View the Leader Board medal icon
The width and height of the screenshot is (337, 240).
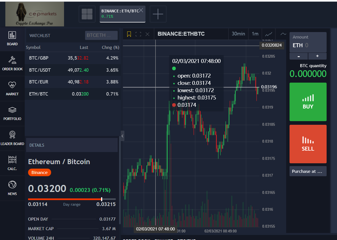(x=12, y=134)
